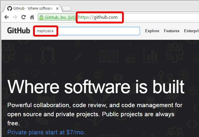Screen dimensions: 199x137
Task: Close the GitHub browser tab
Action: click(x=57, y=8)
